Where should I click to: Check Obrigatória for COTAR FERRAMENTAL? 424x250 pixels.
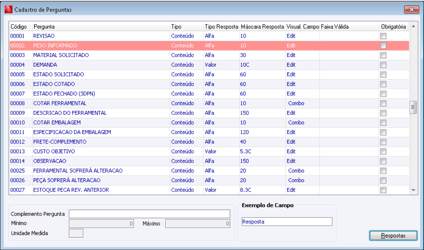383,103
